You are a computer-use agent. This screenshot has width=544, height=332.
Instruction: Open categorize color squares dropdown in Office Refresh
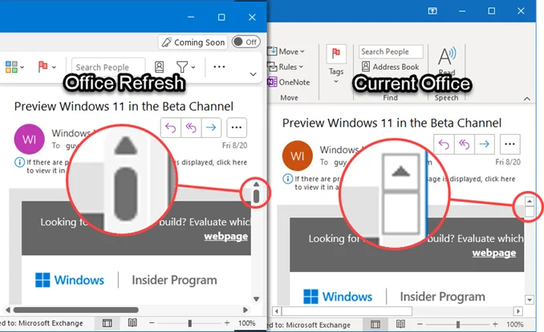14,67
